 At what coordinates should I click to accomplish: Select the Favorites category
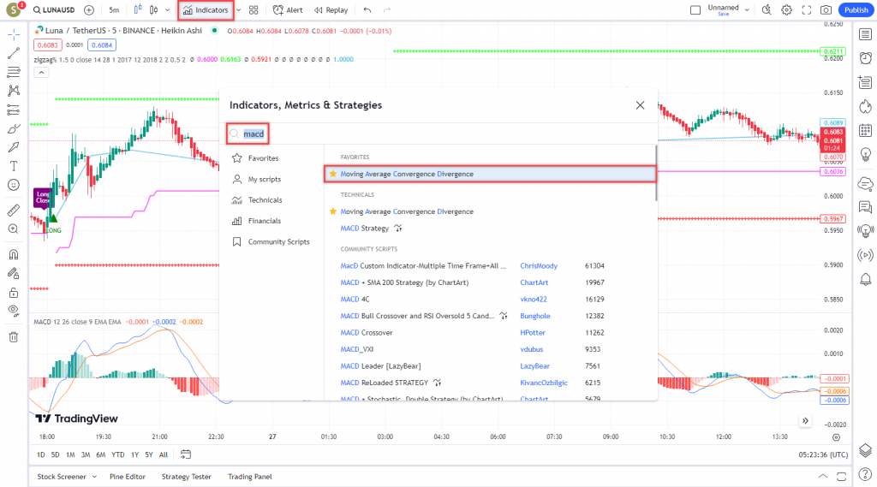click(x=263, y=158)
